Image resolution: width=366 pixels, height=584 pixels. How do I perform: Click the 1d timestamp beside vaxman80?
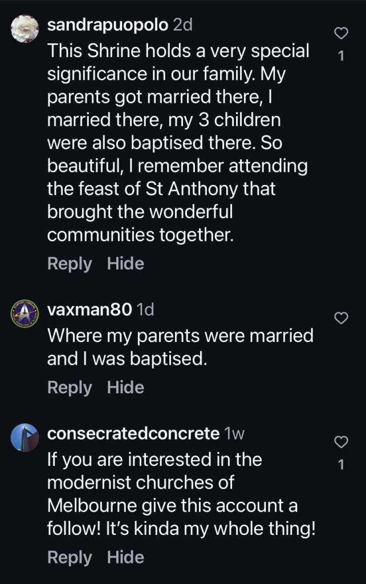click(146, 310)
